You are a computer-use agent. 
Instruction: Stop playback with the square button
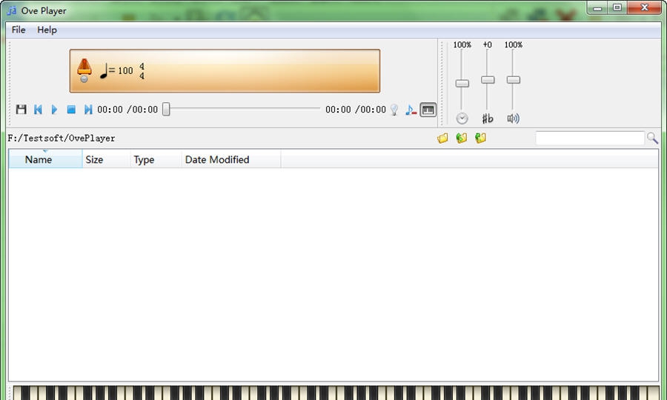pos(71,109)
